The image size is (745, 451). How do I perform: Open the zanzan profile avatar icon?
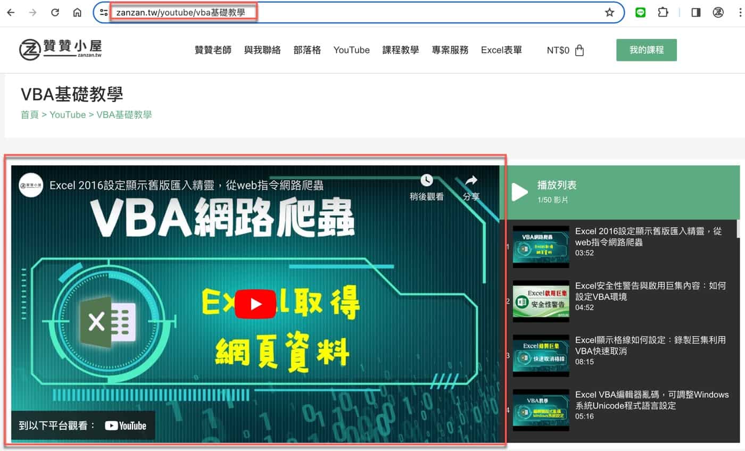pyautogui.click(x=718, y=12)
